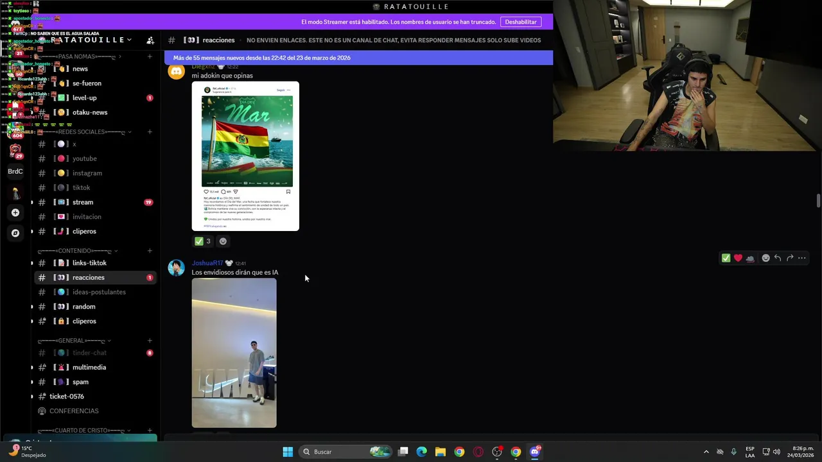Forward the message using the forward arrow
This screenshot has width=822, height=462.
[790, 258]
